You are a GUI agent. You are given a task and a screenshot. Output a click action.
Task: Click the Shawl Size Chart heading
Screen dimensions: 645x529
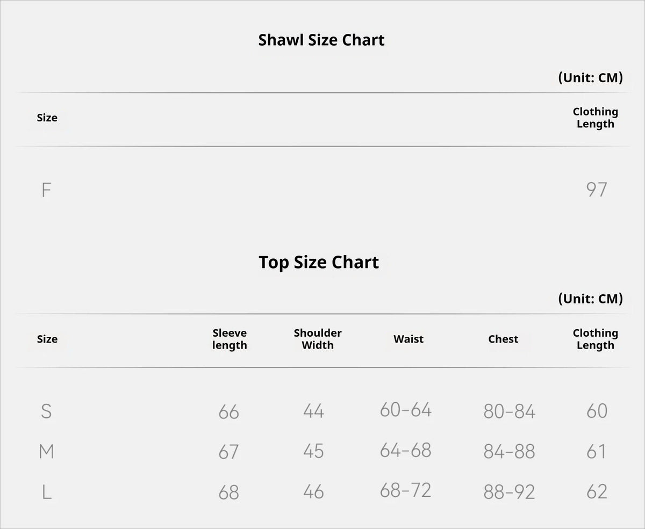(321, 40)
